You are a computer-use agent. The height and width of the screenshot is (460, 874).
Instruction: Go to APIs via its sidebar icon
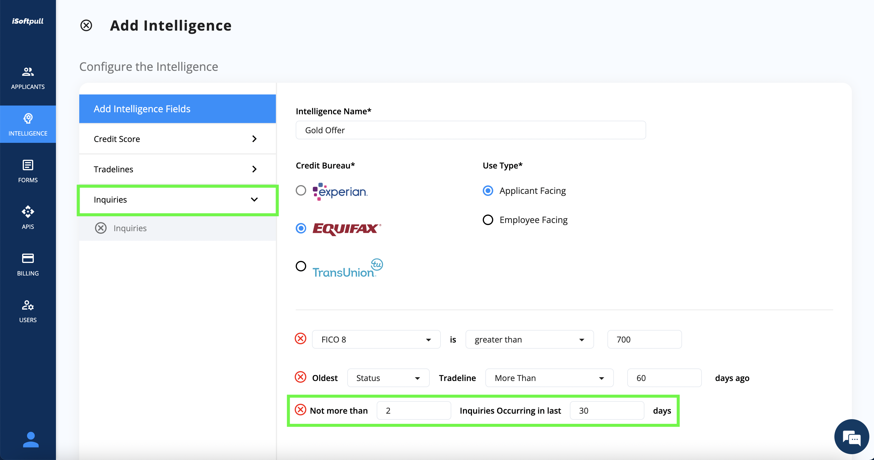pyautogui.click(x=28, y=212)
